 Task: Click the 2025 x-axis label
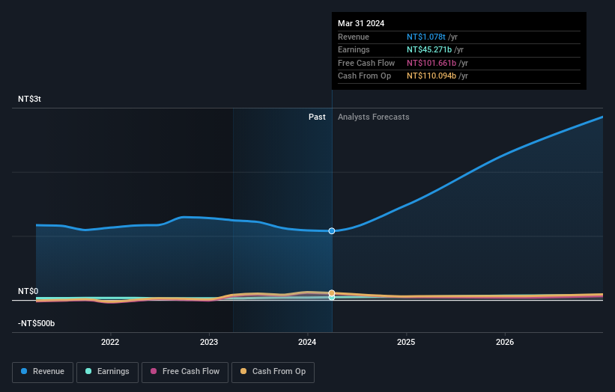406,342
